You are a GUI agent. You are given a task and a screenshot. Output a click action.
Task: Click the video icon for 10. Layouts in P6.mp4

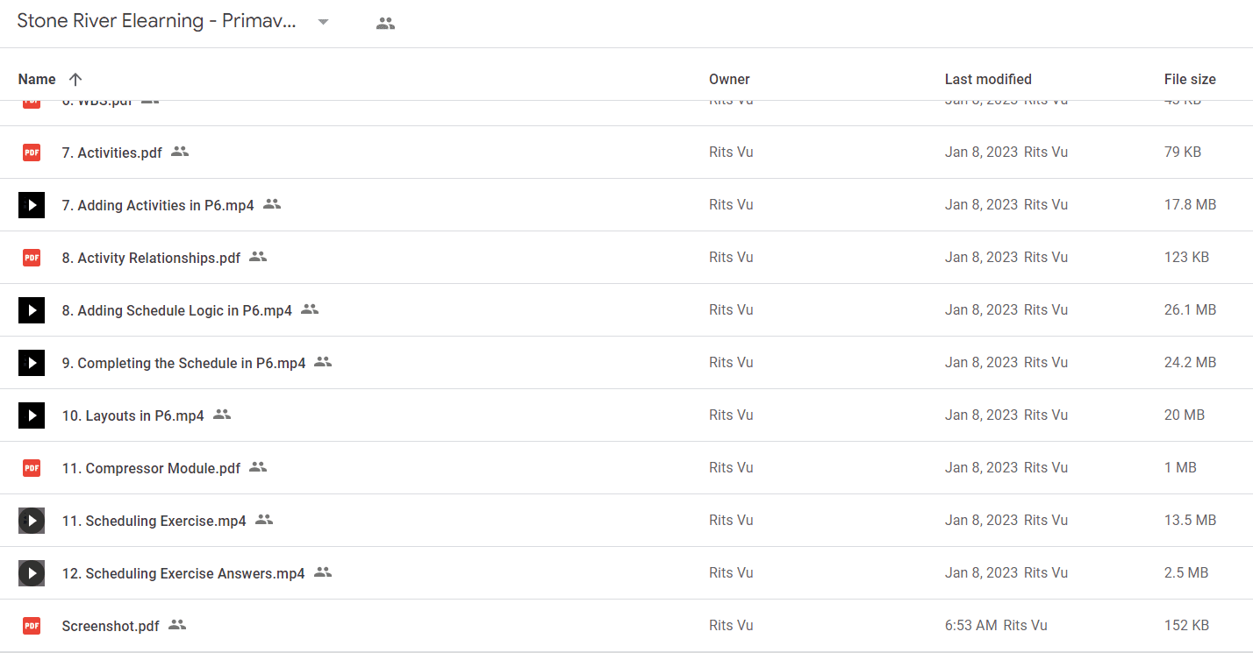pos(32,415)
